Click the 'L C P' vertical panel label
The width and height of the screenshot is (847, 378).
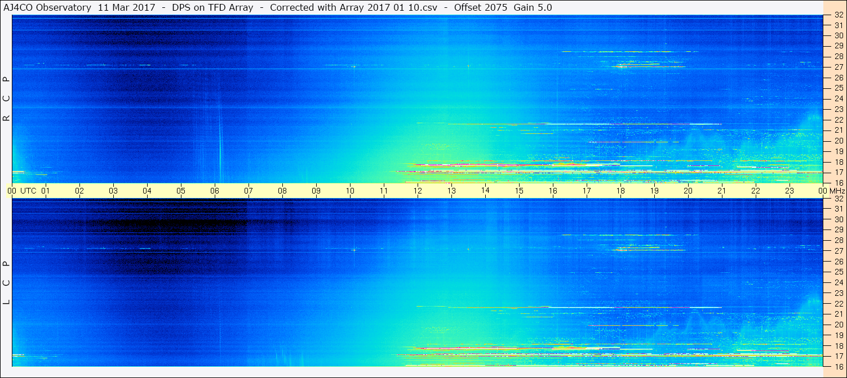6,282
